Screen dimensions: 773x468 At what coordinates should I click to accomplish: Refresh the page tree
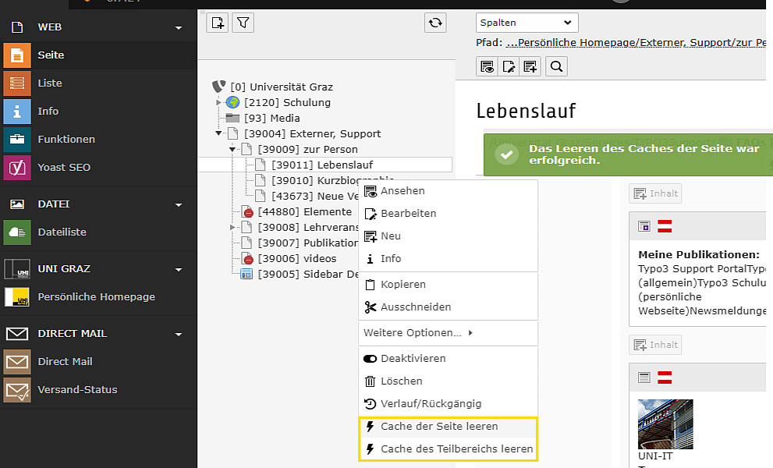(435, 23)
